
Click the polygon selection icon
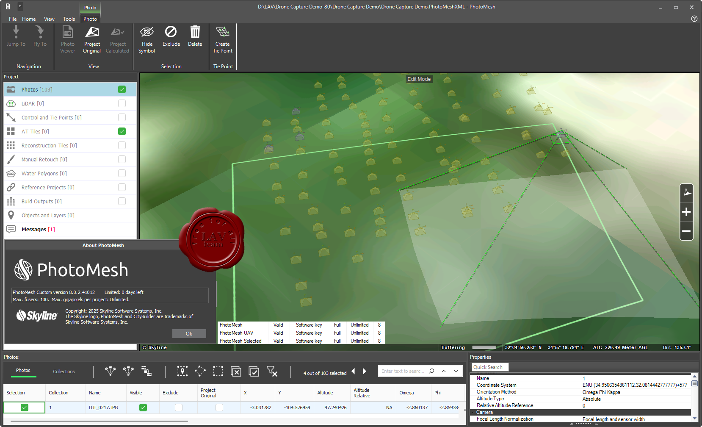200,372
